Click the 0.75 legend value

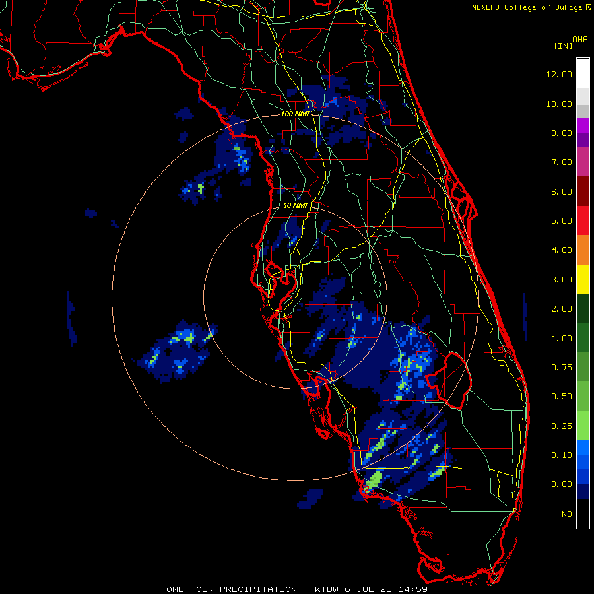pyautogui.click(x=562, y=368)
